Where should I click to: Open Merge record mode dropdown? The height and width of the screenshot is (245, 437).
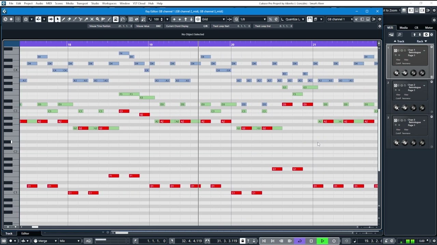(x=45, y=241)
